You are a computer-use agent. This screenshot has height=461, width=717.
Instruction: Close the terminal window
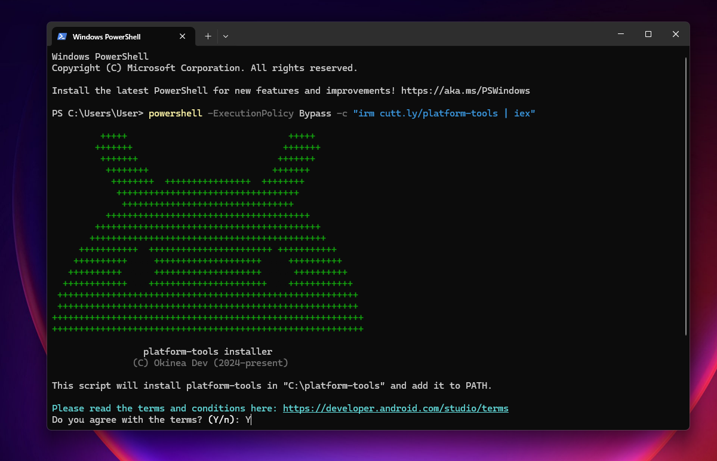676,34
